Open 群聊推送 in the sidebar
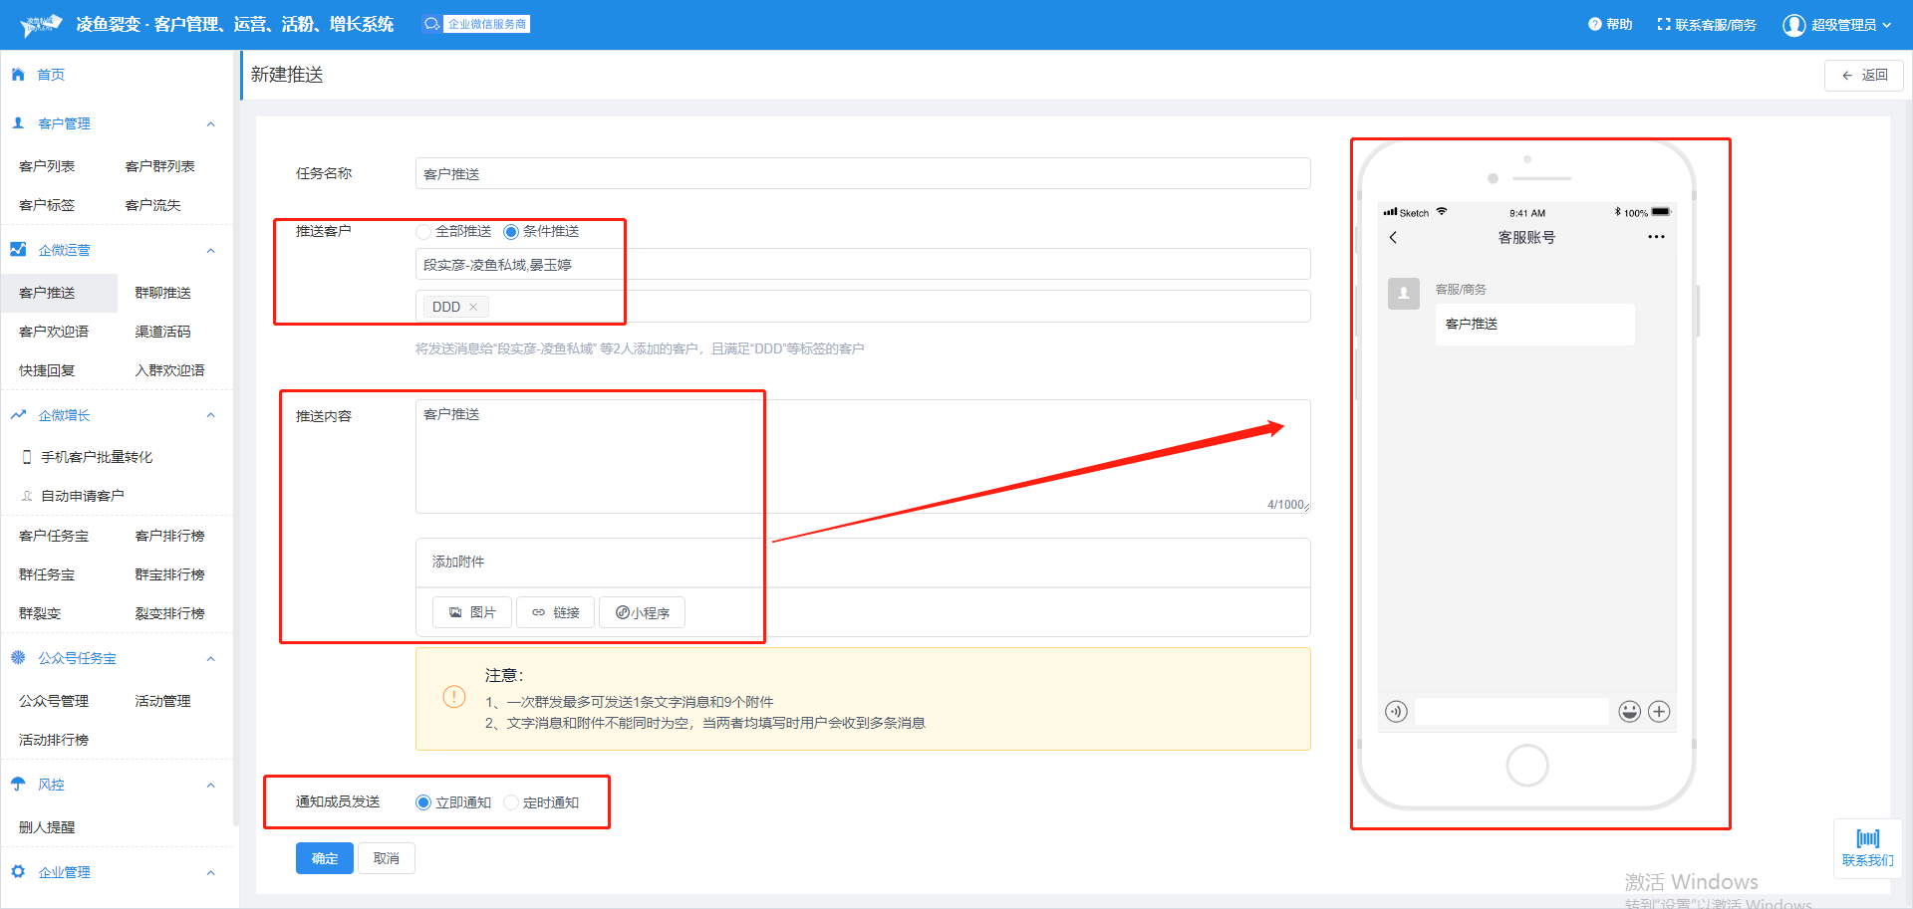1913x909 pixels. point(162,293)
